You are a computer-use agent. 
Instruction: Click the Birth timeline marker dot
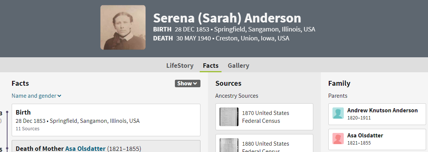(7, 112)
